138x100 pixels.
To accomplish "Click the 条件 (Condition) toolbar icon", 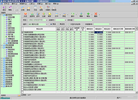I will pos(38,15).
